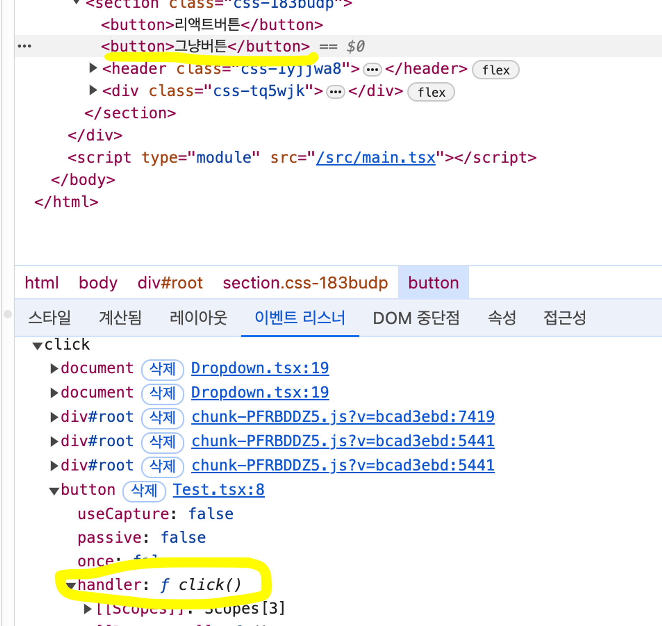Open the /src/main.tsx script link
The width and height of the screenshot is (662, 626).
pos(376,158)
